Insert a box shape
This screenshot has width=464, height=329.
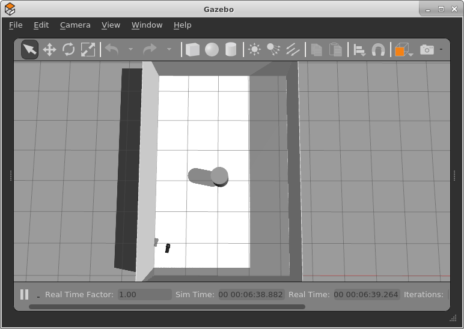point(192,49)
